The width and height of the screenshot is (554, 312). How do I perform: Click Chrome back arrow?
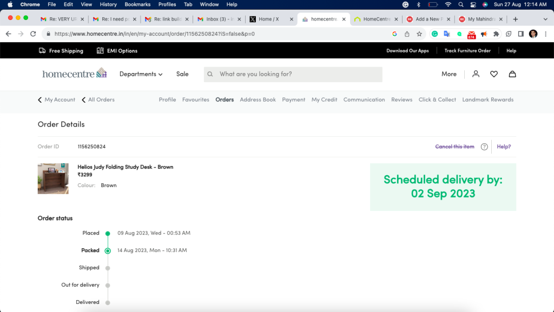click(9, 34)
